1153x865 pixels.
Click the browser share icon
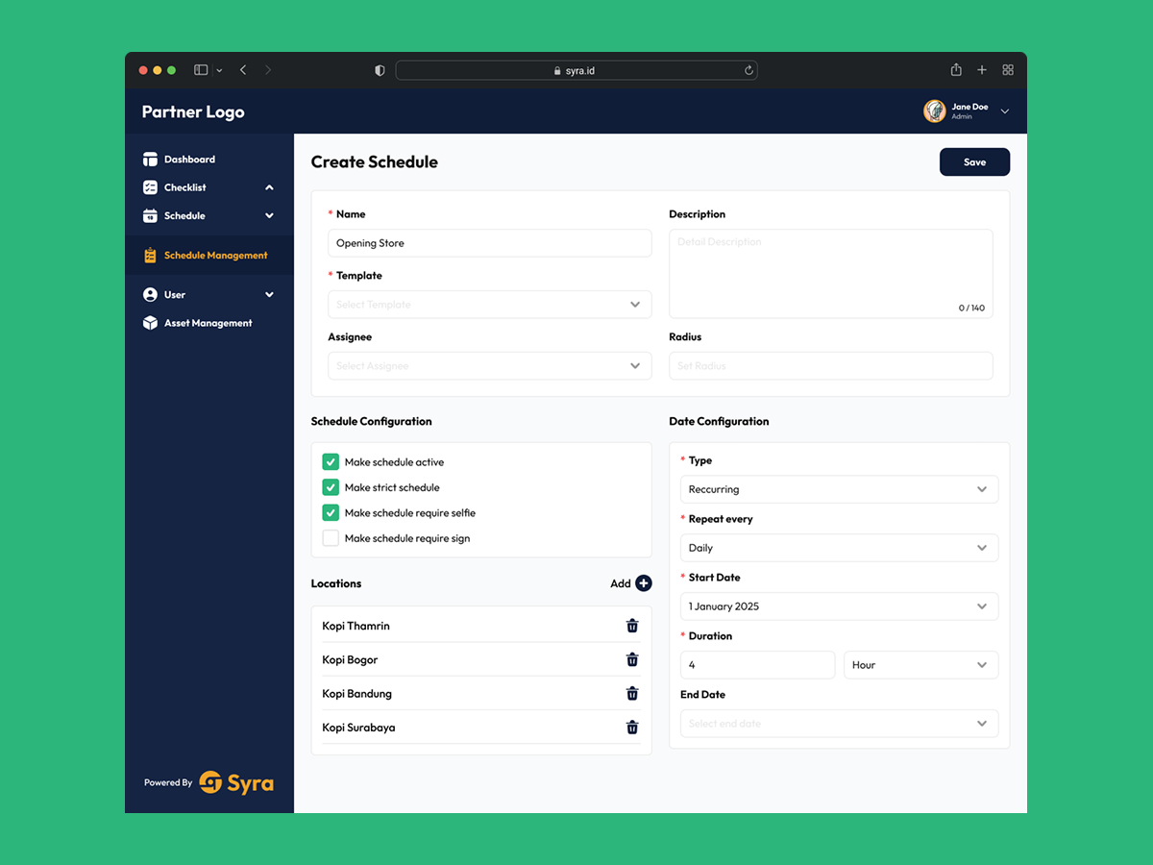point(956,70)
